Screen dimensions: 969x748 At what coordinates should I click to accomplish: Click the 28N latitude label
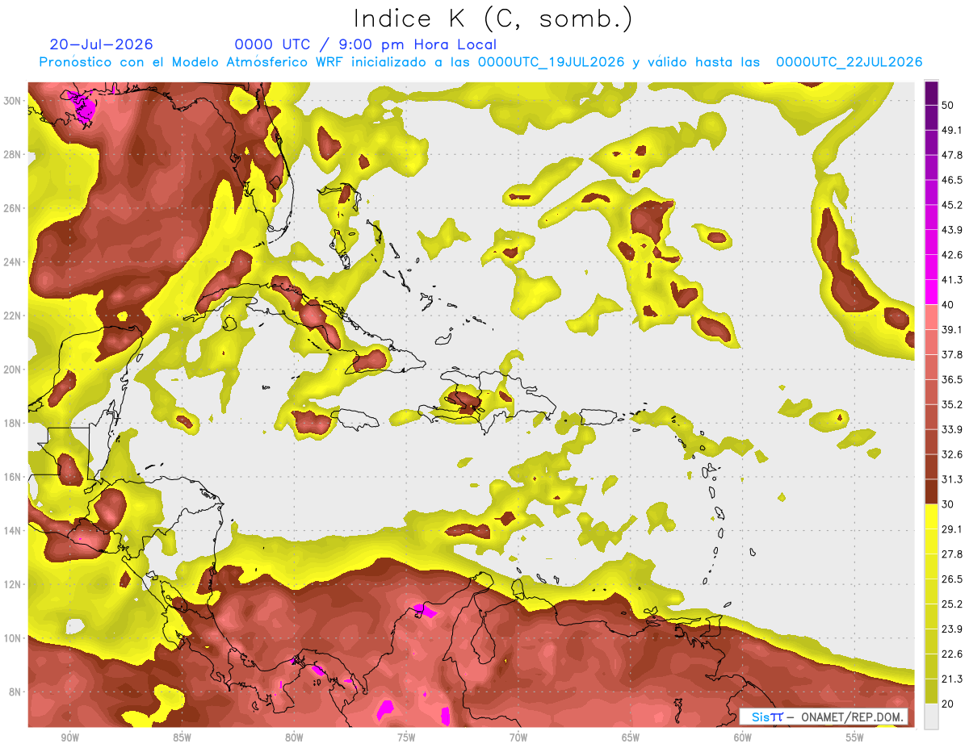pyautogui.click(x=12, y=154)
